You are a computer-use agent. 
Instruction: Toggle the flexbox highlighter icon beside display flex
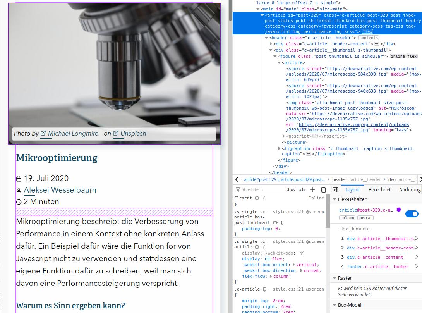[268, 259]
